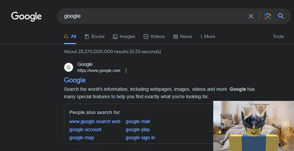Click the Google favicon beside the result

[x=69, y=67]
